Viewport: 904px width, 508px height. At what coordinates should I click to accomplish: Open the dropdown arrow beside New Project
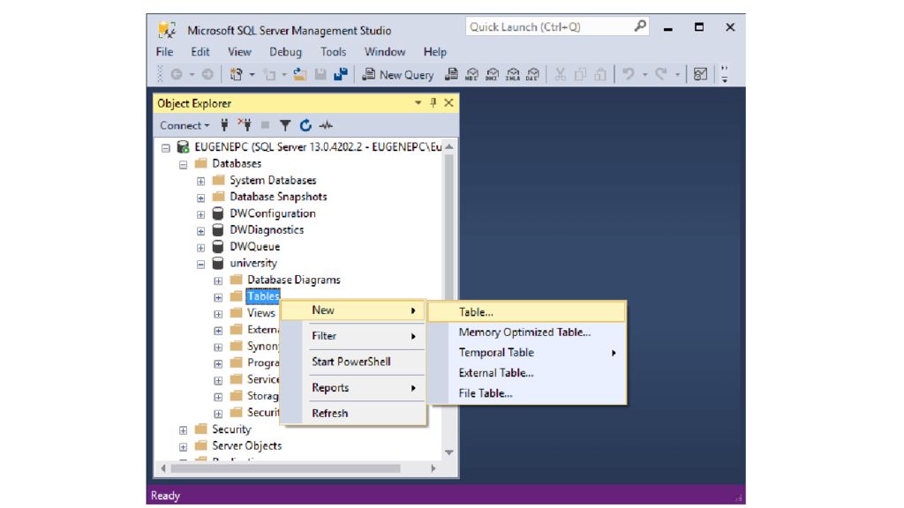click(252, 74)
